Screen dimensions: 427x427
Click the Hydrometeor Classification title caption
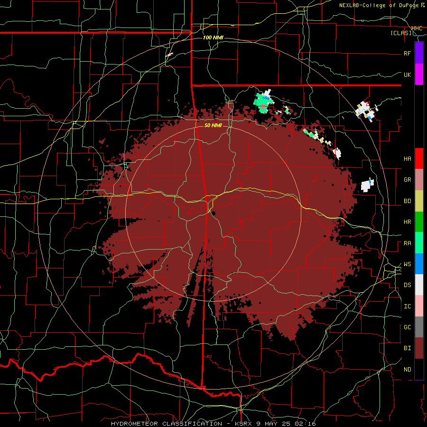[213, 424]
